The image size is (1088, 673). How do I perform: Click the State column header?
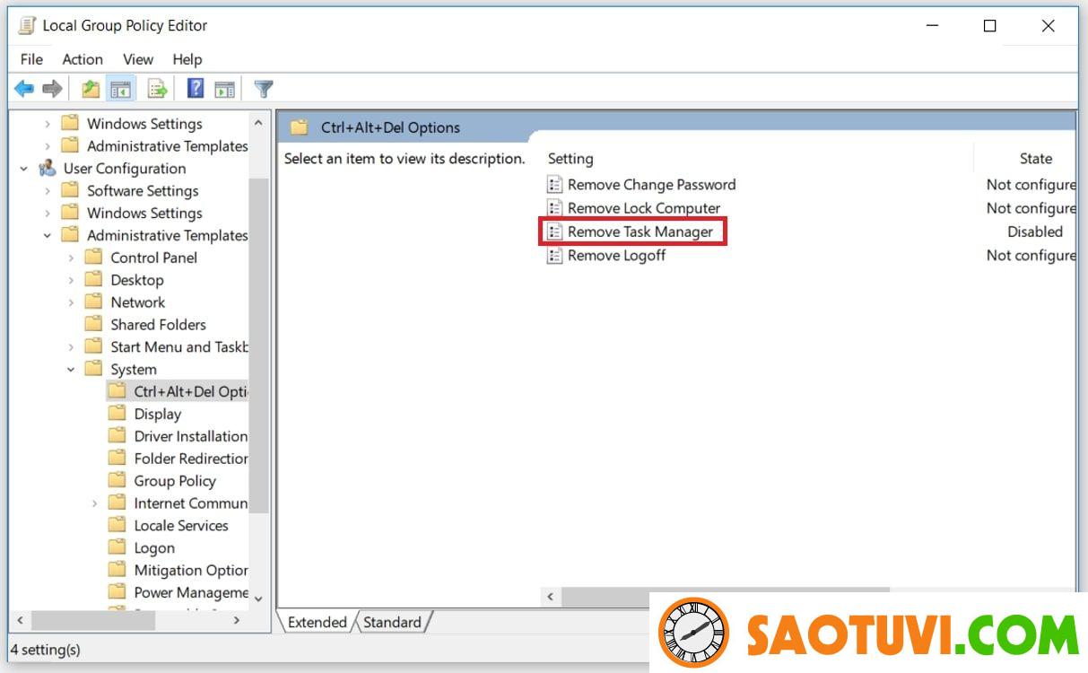(1034, 159)
